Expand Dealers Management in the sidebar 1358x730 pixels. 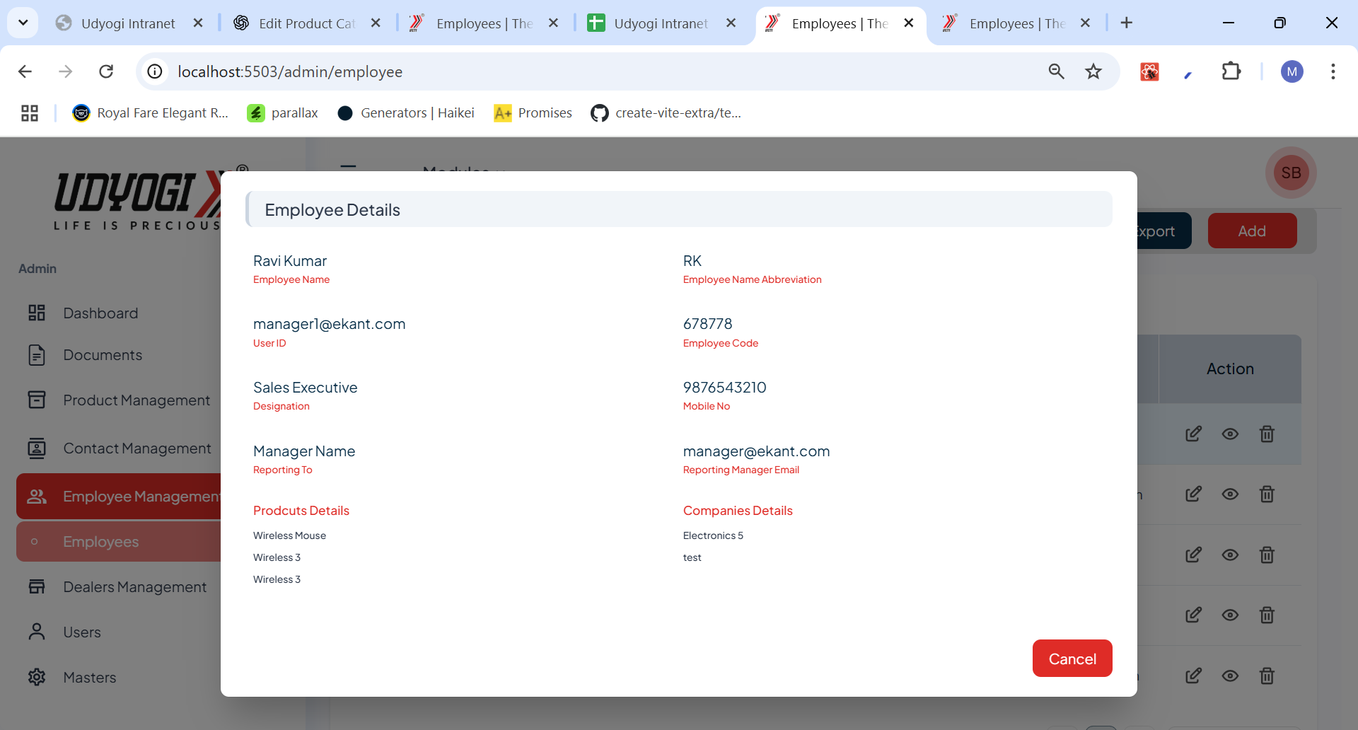134,587
